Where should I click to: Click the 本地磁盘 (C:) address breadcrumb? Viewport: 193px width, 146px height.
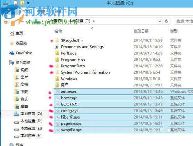pos(79,21)
